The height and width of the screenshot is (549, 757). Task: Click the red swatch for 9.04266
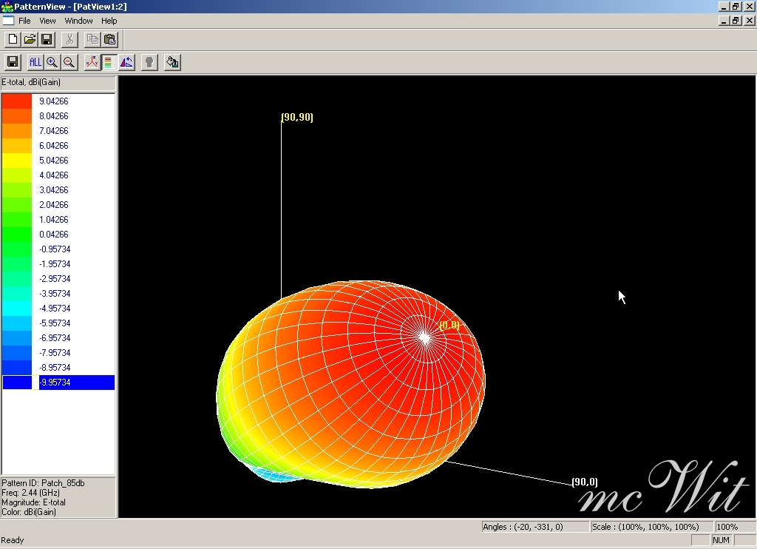[x=17, y=101]
